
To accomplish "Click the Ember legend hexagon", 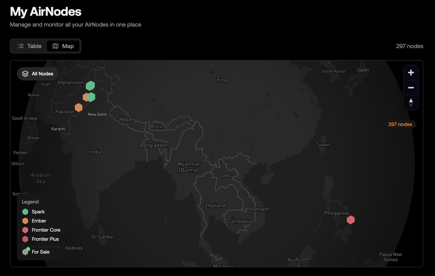I will coord(25,221).
